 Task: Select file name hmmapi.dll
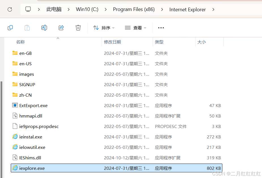point(31,116)
